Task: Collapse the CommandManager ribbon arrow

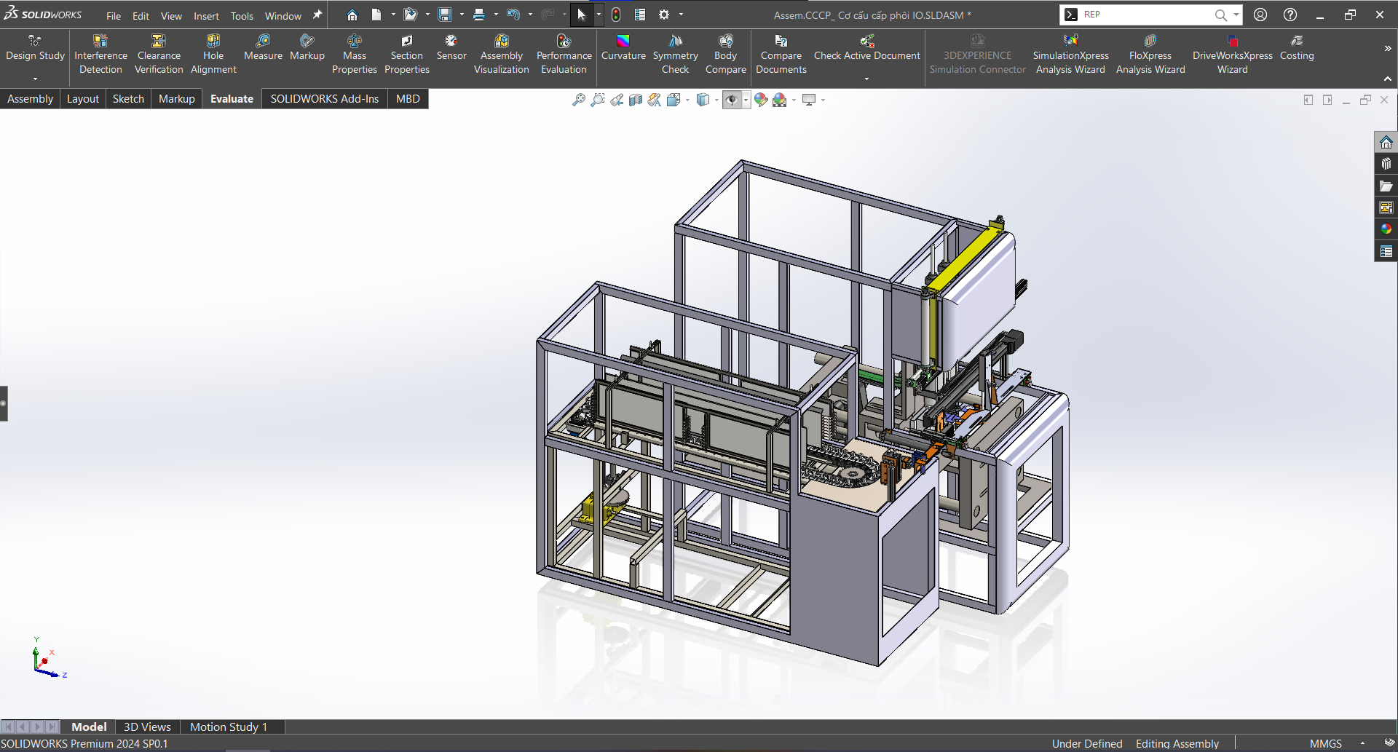Action: 1387,79
